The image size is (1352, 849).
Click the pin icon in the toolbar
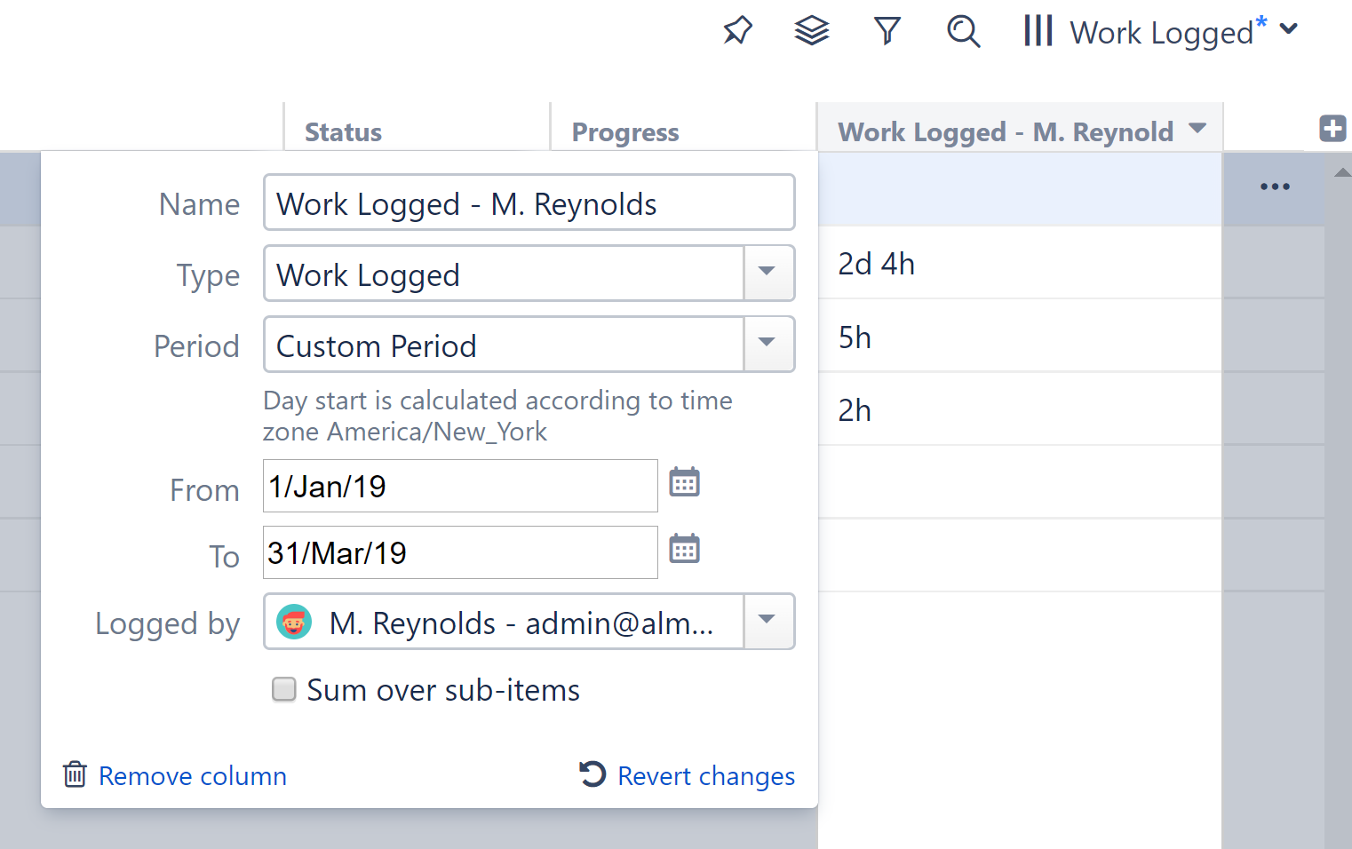click(x=737, y=30)
